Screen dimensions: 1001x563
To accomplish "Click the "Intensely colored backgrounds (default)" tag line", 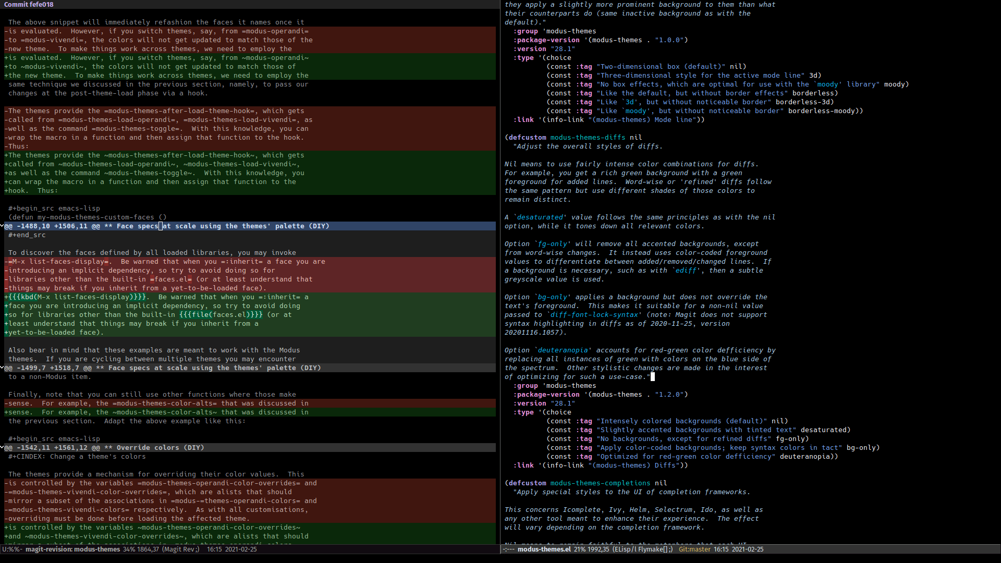I will (x=667, y=421).
